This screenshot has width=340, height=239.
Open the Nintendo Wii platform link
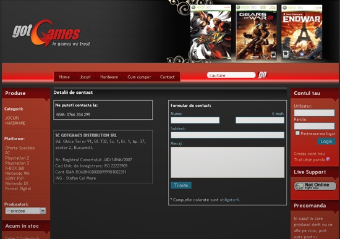point(17,174)
